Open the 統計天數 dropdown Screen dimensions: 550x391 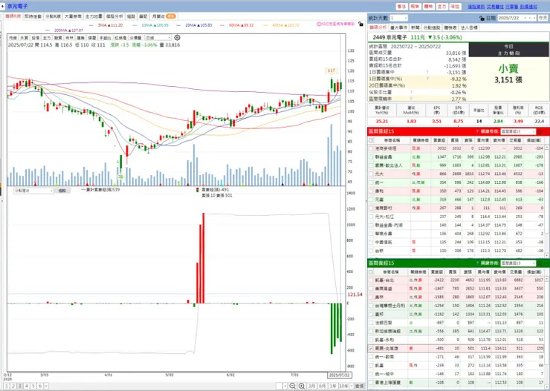pos(398,18)
